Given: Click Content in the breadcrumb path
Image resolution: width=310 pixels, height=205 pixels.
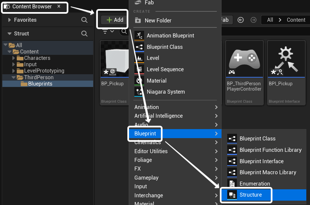Looking at the screenshot, I should (296, 20).
